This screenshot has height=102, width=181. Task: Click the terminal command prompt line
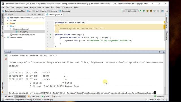(x=82, y=93)
